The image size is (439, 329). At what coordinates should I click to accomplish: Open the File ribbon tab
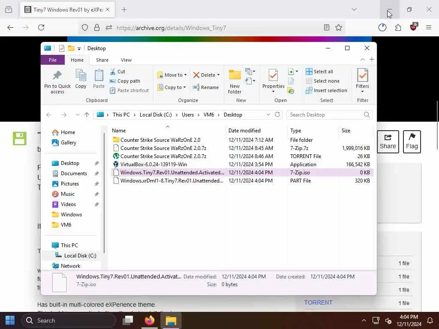[53, 60]
